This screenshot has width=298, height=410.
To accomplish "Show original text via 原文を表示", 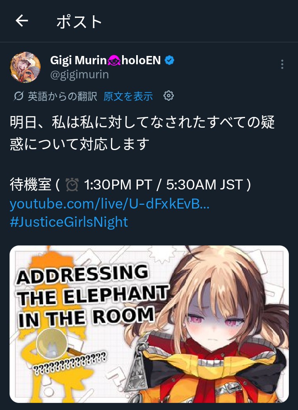I will coord(128,96).
